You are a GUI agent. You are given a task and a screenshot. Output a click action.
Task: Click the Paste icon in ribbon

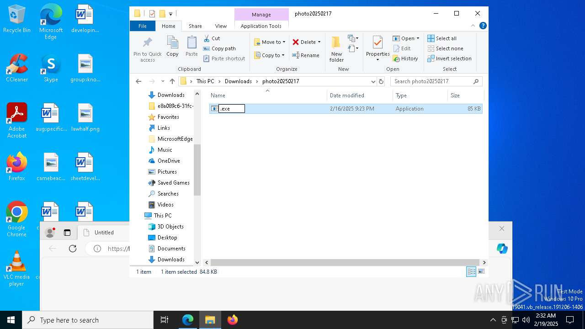[191, 47]
